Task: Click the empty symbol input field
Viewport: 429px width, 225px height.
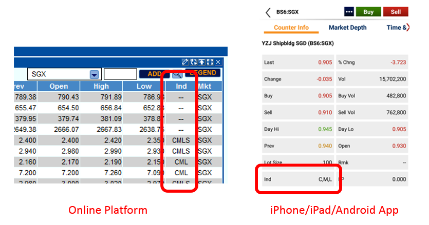Action: (x=120, y=74)
